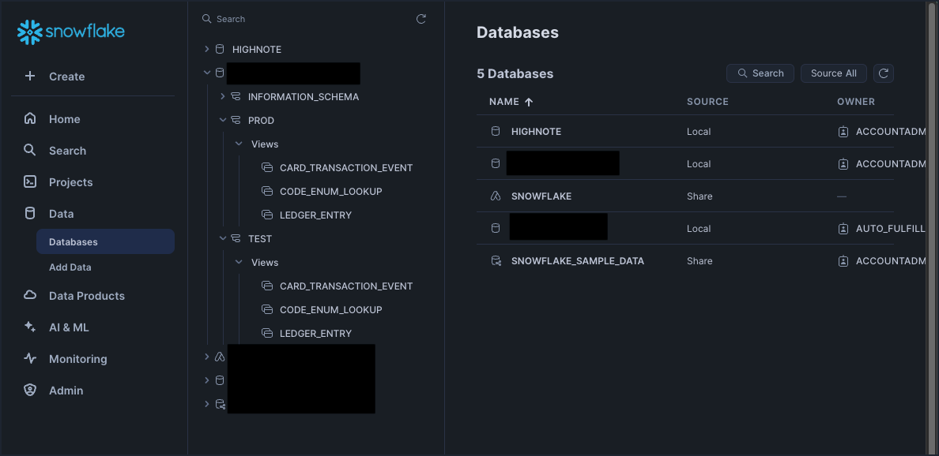Collapse the redacted database above INFORMATION_SCHEMA
This screenshot has height=456, width=939.
[206, 73]
